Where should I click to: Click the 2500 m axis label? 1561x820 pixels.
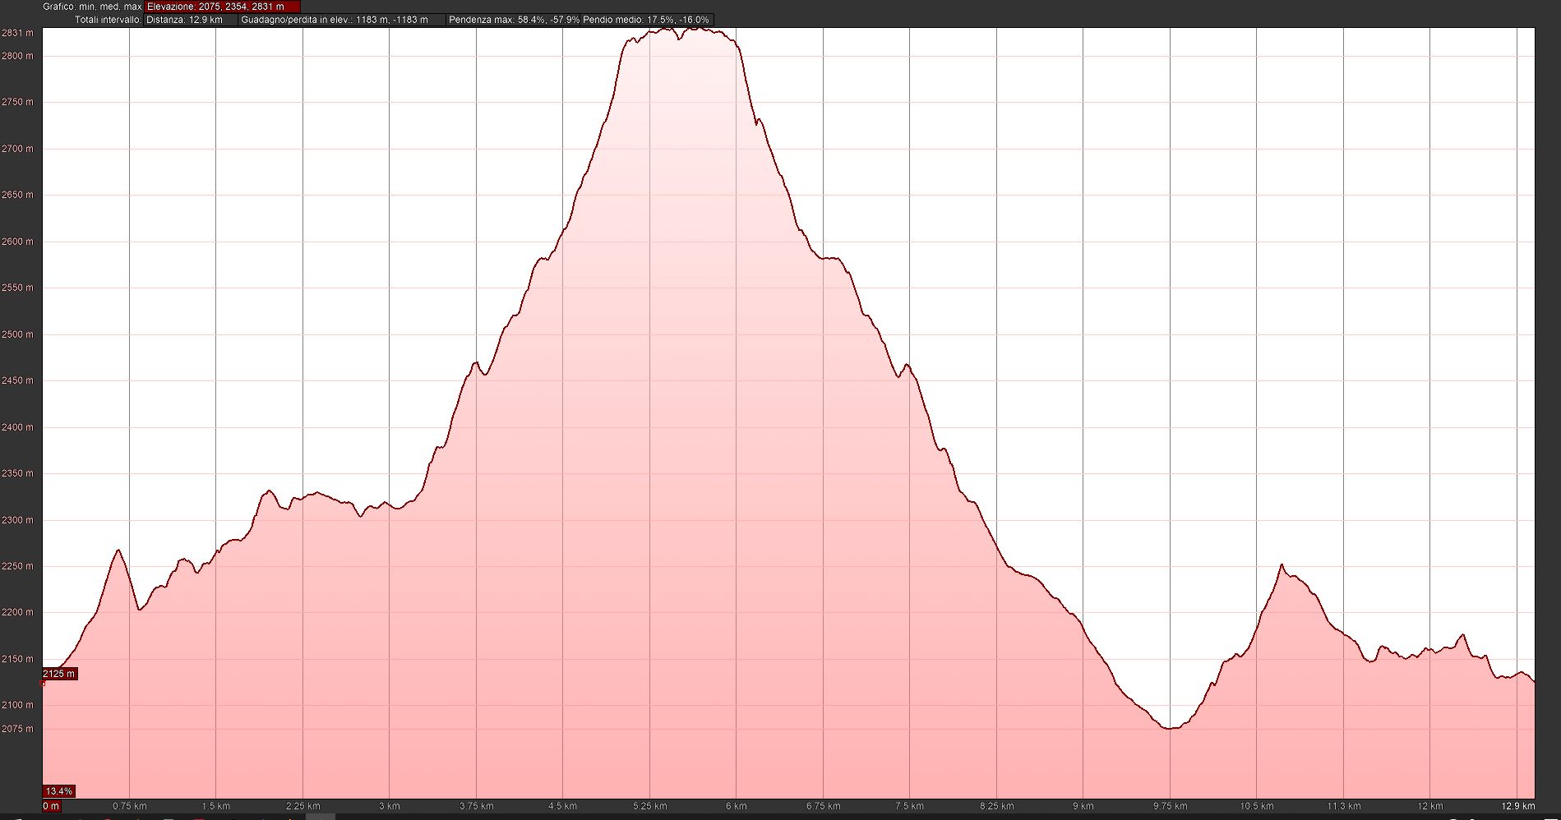17,334
